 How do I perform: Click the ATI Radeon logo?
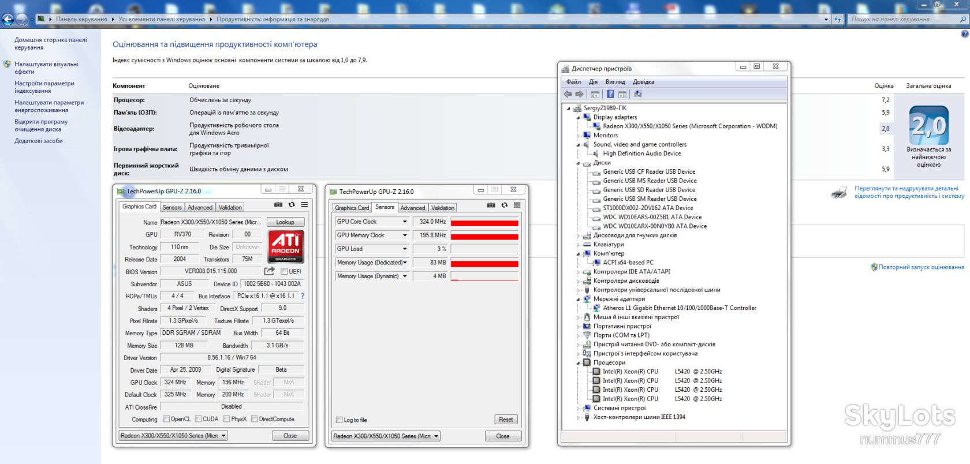286,246
